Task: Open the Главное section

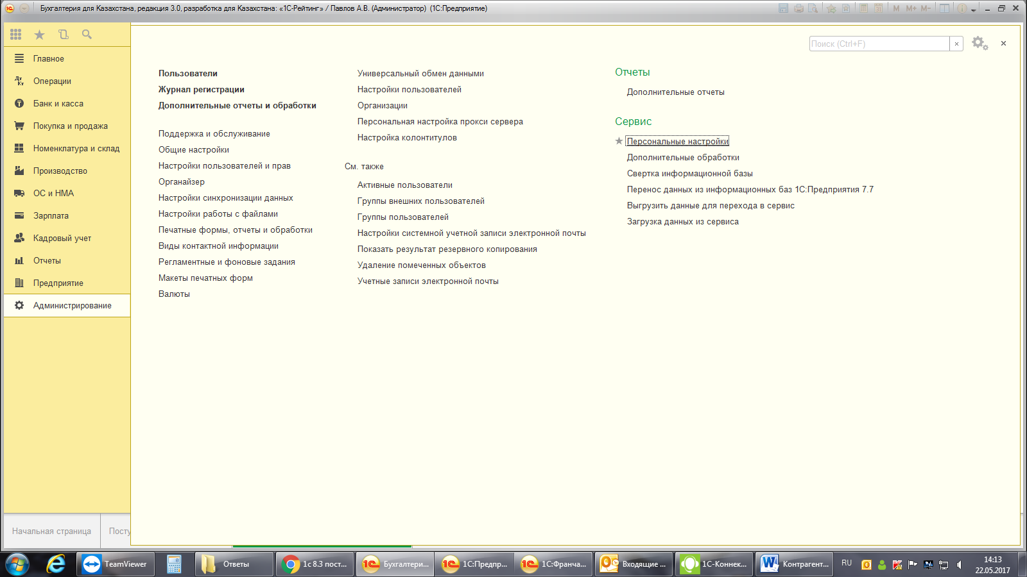Action: (67, 58)
